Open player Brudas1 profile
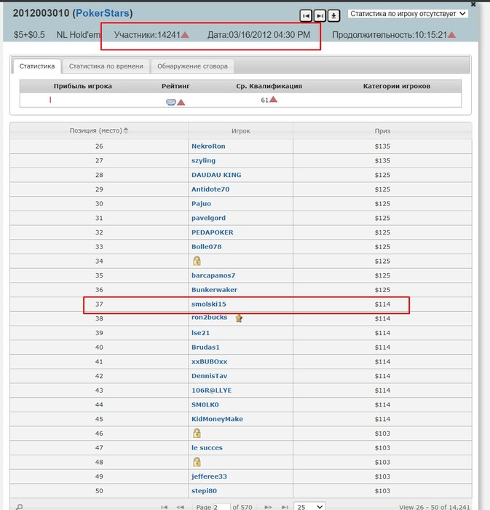This screenshot has height=510, width=490. point(205,347)
